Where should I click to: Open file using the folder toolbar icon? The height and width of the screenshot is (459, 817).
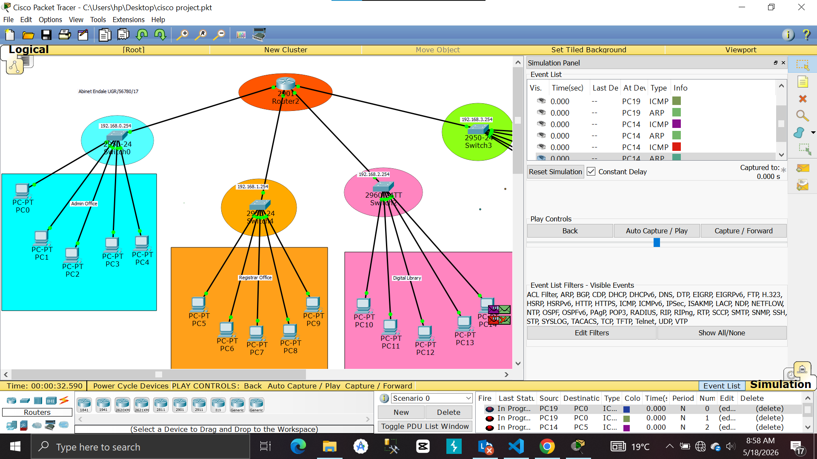pos(28,35)
